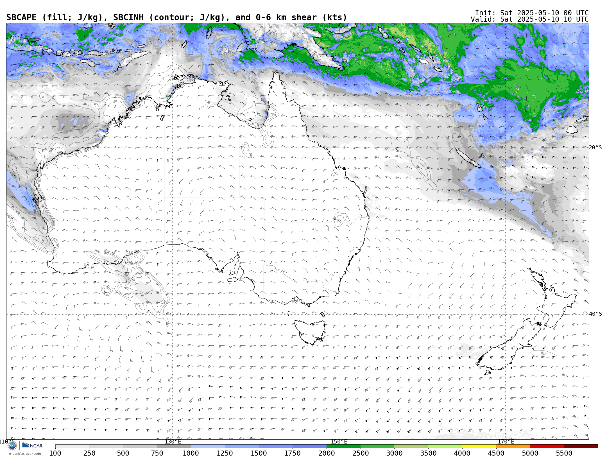Click the 1000 colorbar label

191,453
